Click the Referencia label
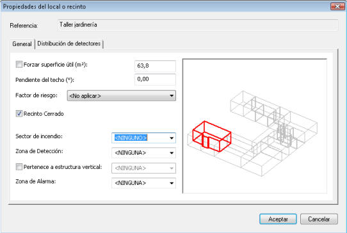 click(x=24, y=26)
